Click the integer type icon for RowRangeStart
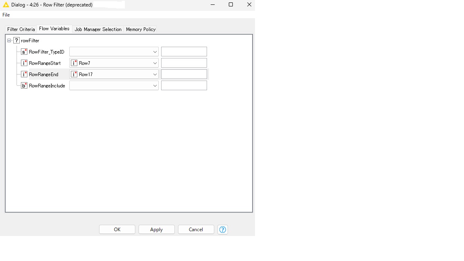 pyautogui.click(x=24, y=63)
